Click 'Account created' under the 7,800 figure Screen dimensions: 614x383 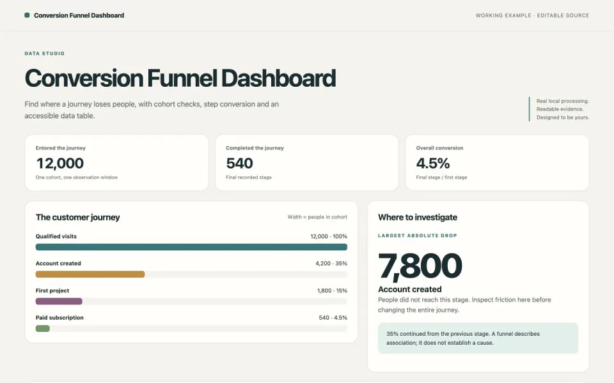click(409, 289)
